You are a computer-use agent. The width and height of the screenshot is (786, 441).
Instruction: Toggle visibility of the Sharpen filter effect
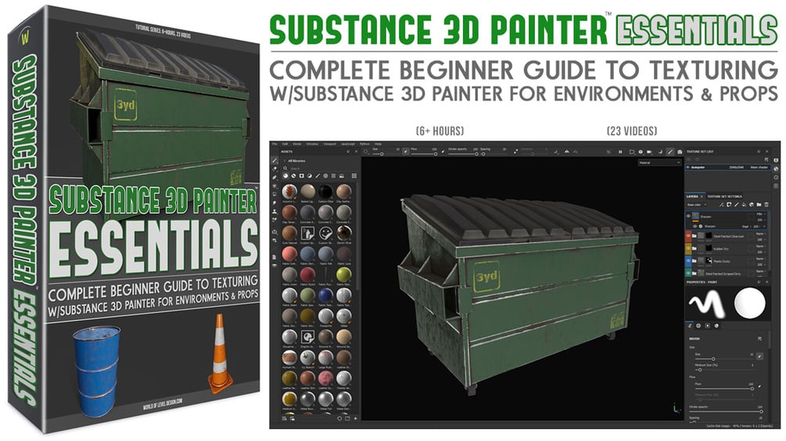694,226
